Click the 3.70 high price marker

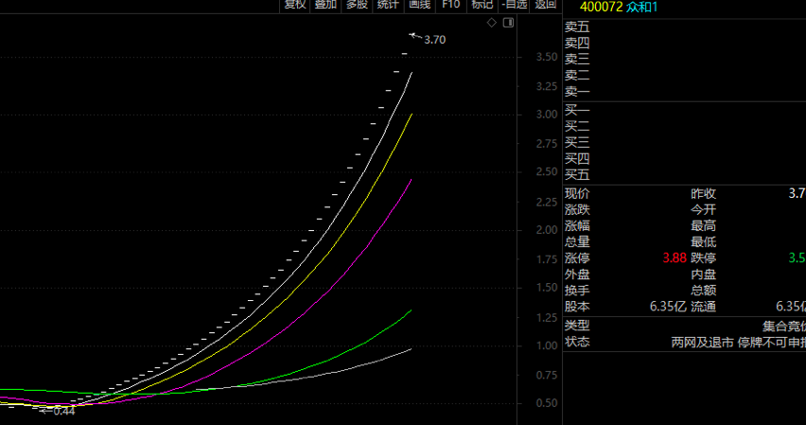(434, 40)
